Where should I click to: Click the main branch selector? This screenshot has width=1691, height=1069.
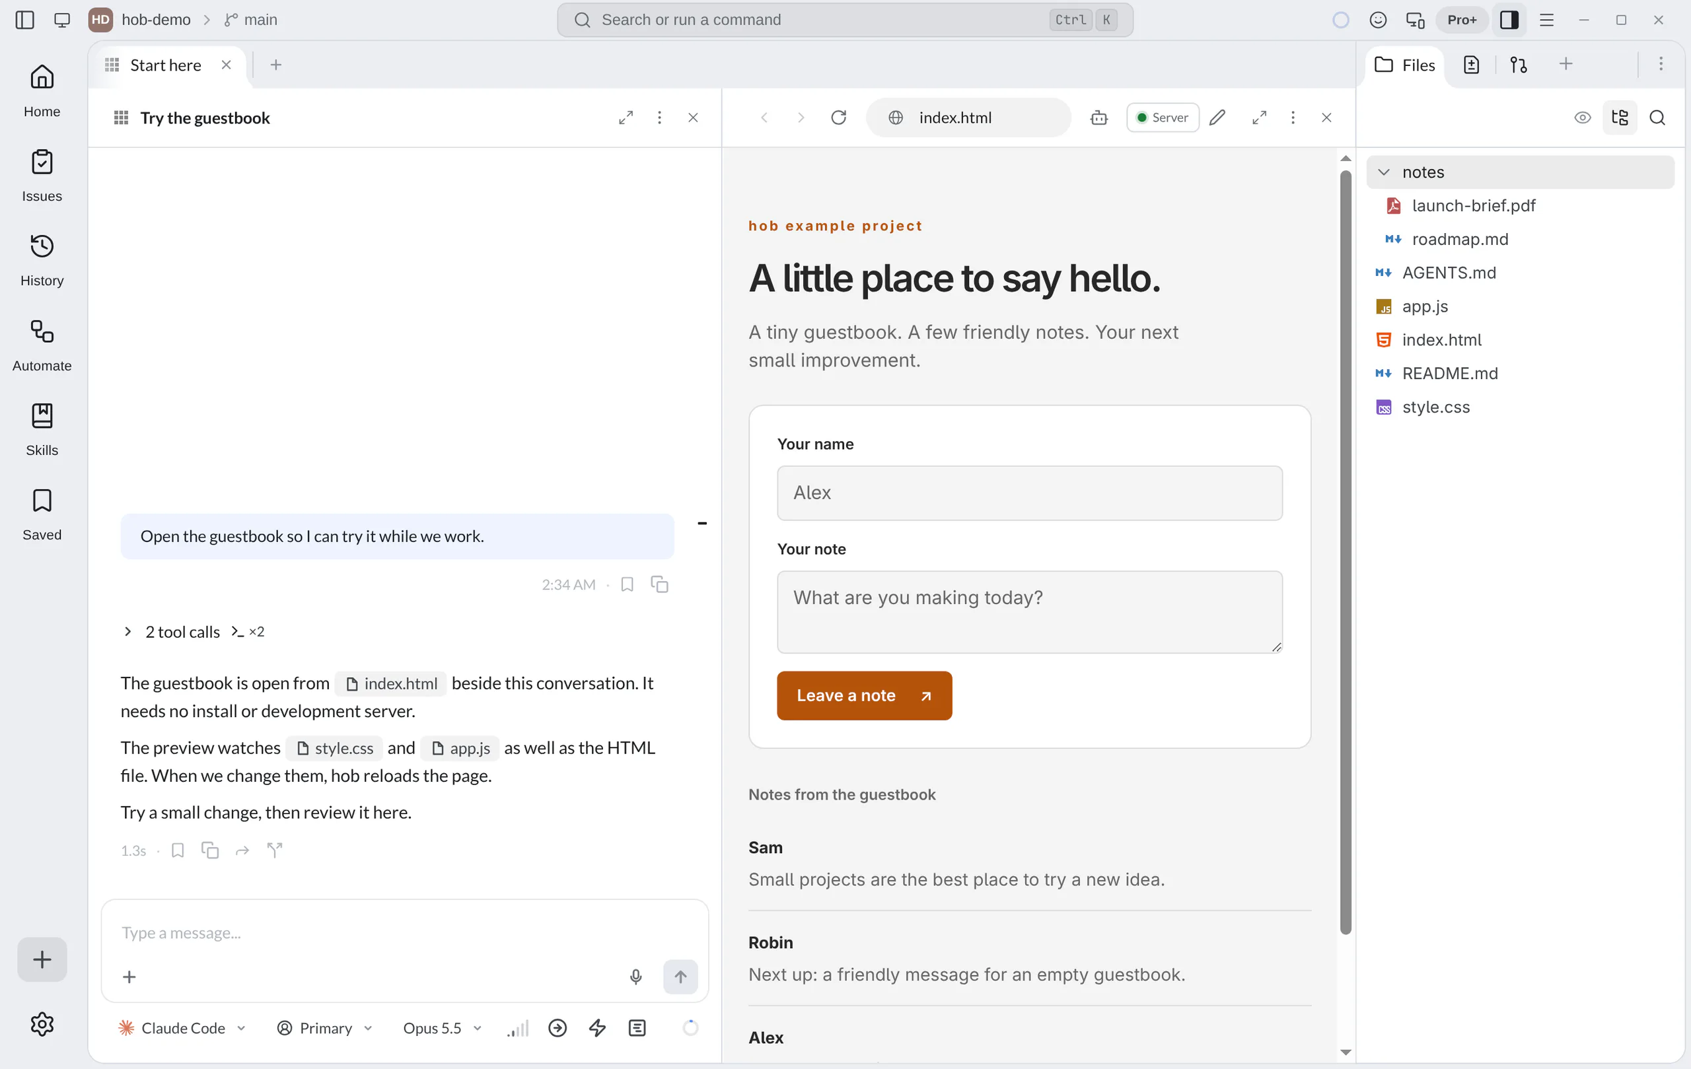(251, 20)
